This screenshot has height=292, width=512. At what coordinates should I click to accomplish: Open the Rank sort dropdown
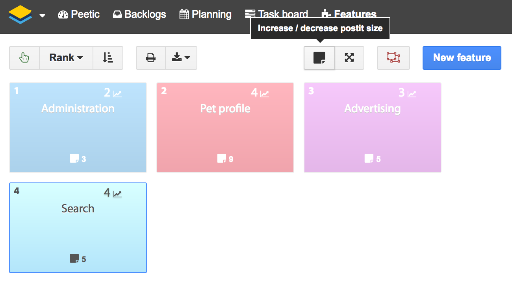click(66, 58)
